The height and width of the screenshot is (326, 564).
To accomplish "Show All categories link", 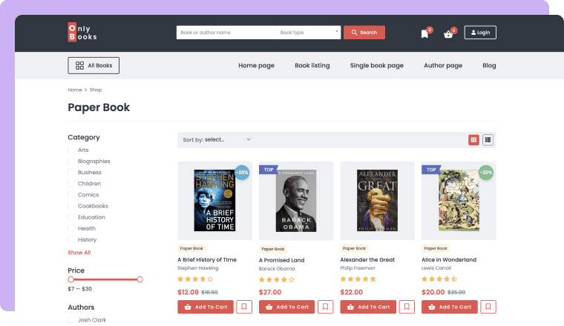I will 79,253.
